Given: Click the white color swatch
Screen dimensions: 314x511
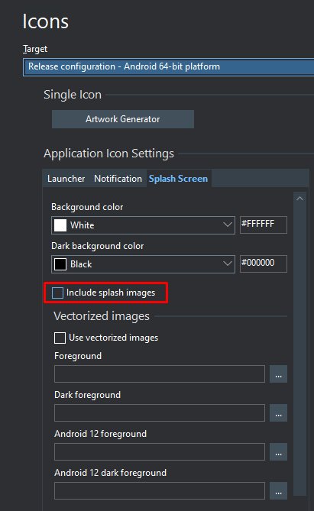Looking at the screenshot, I should pos(60,225).
